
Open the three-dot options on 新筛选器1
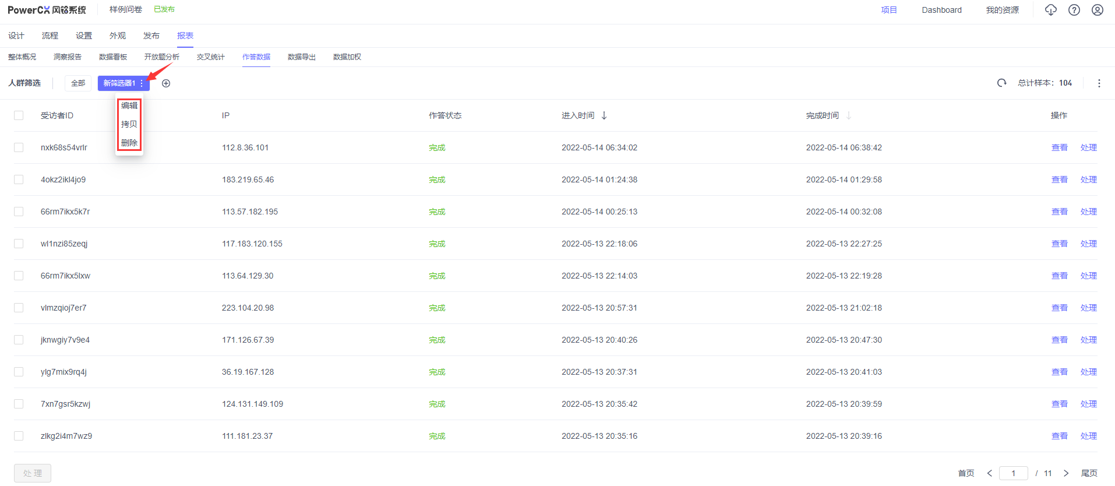coord(142,83)
